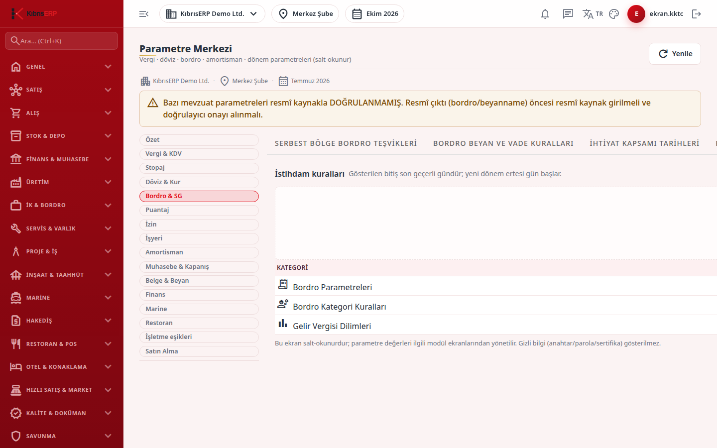Open KıbrısERP Demo Ltd. company dropdown
The width and height of the screenshot is (717, 448).
[x=212, y=14]
